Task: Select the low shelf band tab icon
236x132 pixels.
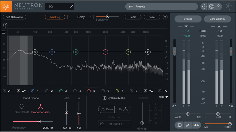Action: point(24,91)
